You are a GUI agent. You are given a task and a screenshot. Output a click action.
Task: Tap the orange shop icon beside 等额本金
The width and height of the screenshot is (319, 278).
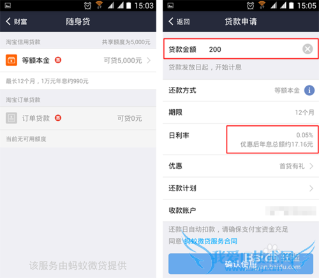(11, 60)
